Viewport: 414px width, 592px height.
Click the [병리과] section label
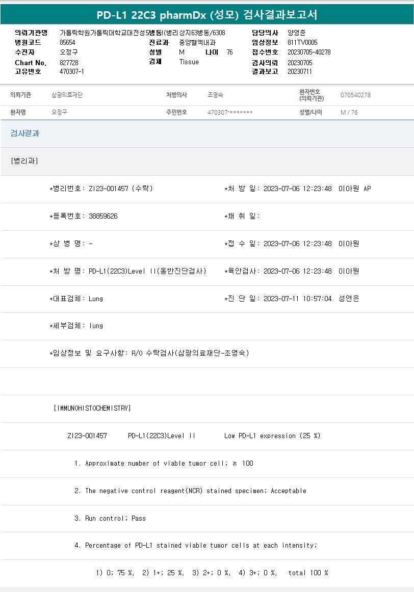(24, 161)
